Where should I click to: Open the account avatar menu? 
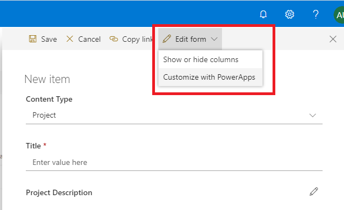pyautogui.click(x=339, y=15)
